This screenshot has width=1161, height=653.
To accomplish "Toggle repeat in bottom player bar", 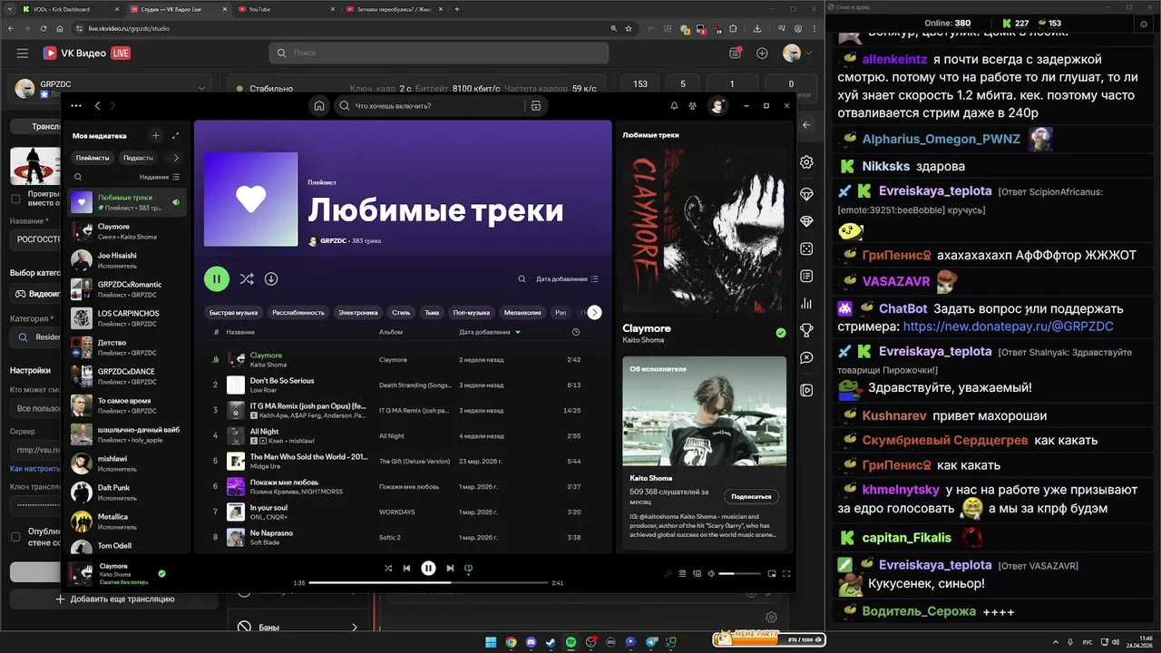I will click(x=469, y=569).
